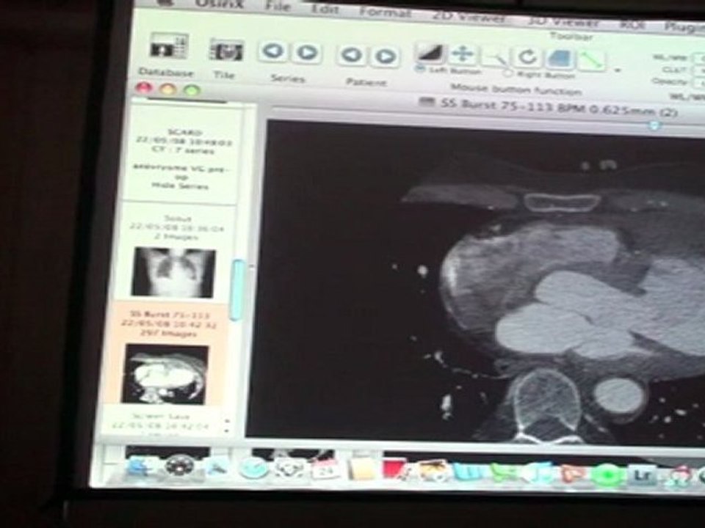This screenshot has height=528, width=705.
Task: Choose the Left Button radio option
Action: click(420, 69)
